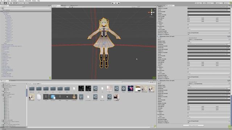The width and height of the screenshot is (232, 130).
Task: Open Damping Distrib curve in middle Dynamic Bone
Action: click(x=209, y=46)
